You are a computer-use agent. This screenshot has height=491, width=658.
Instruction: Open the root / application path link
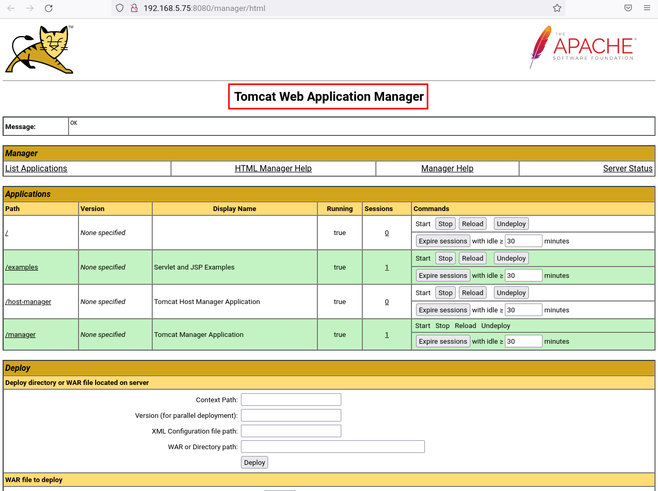click(x=7, y=233)
